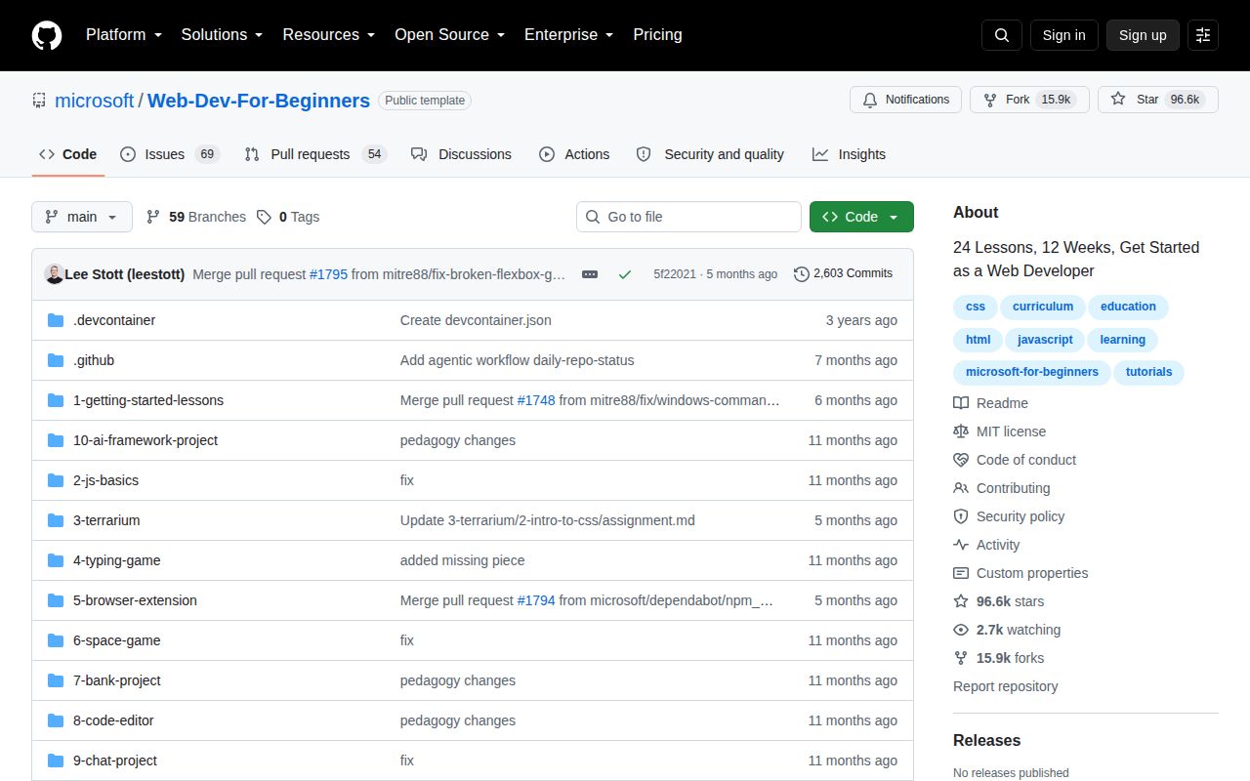1250x781 pixels.
Task: Open the microsoft owner link
Action: (x=95, y=101)
